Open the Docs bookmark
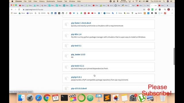184x103 pixels. 22,13
